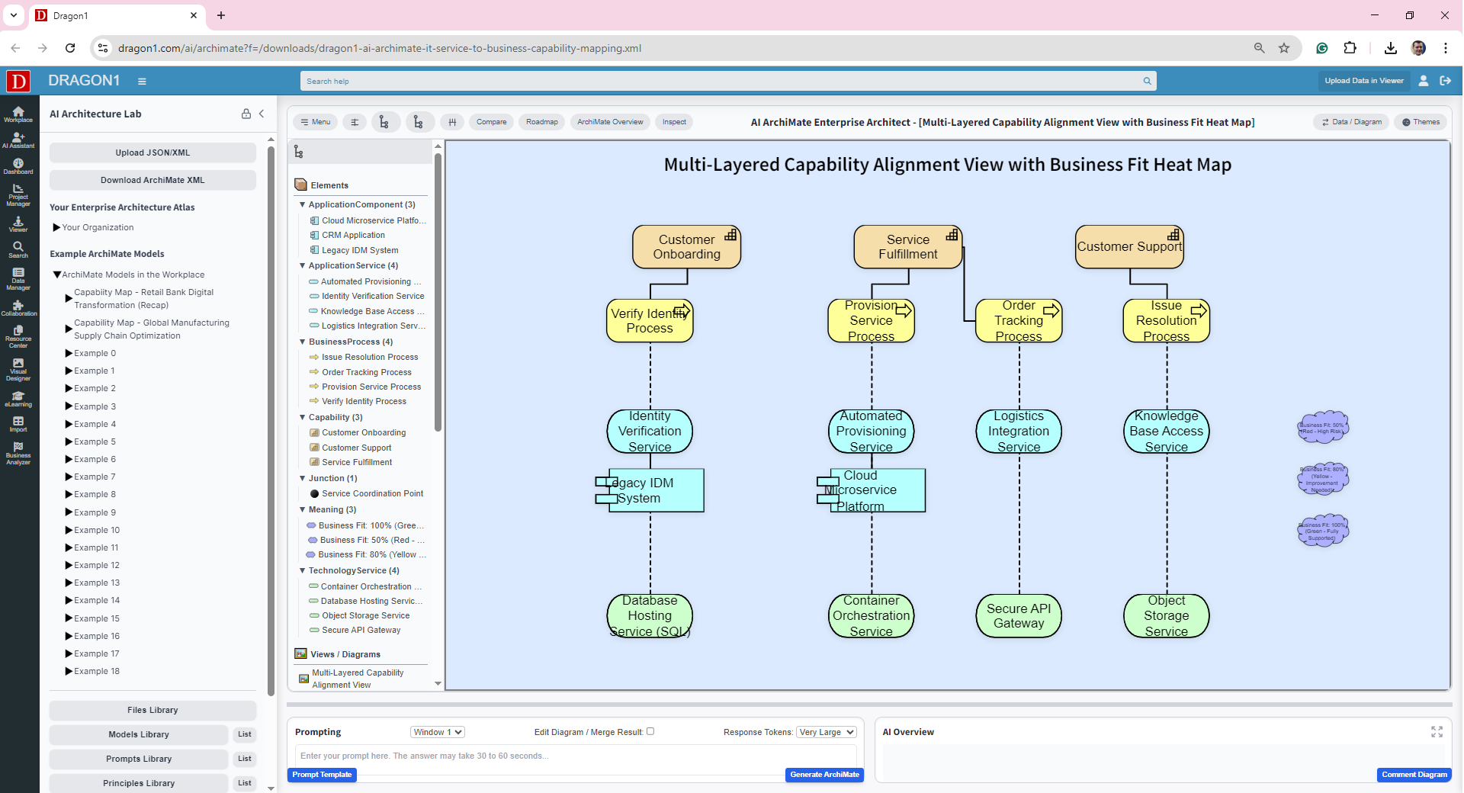The image size is (1464, 793).
Task: Click the expand icon in AI Overview
Action: point(1437,732)
